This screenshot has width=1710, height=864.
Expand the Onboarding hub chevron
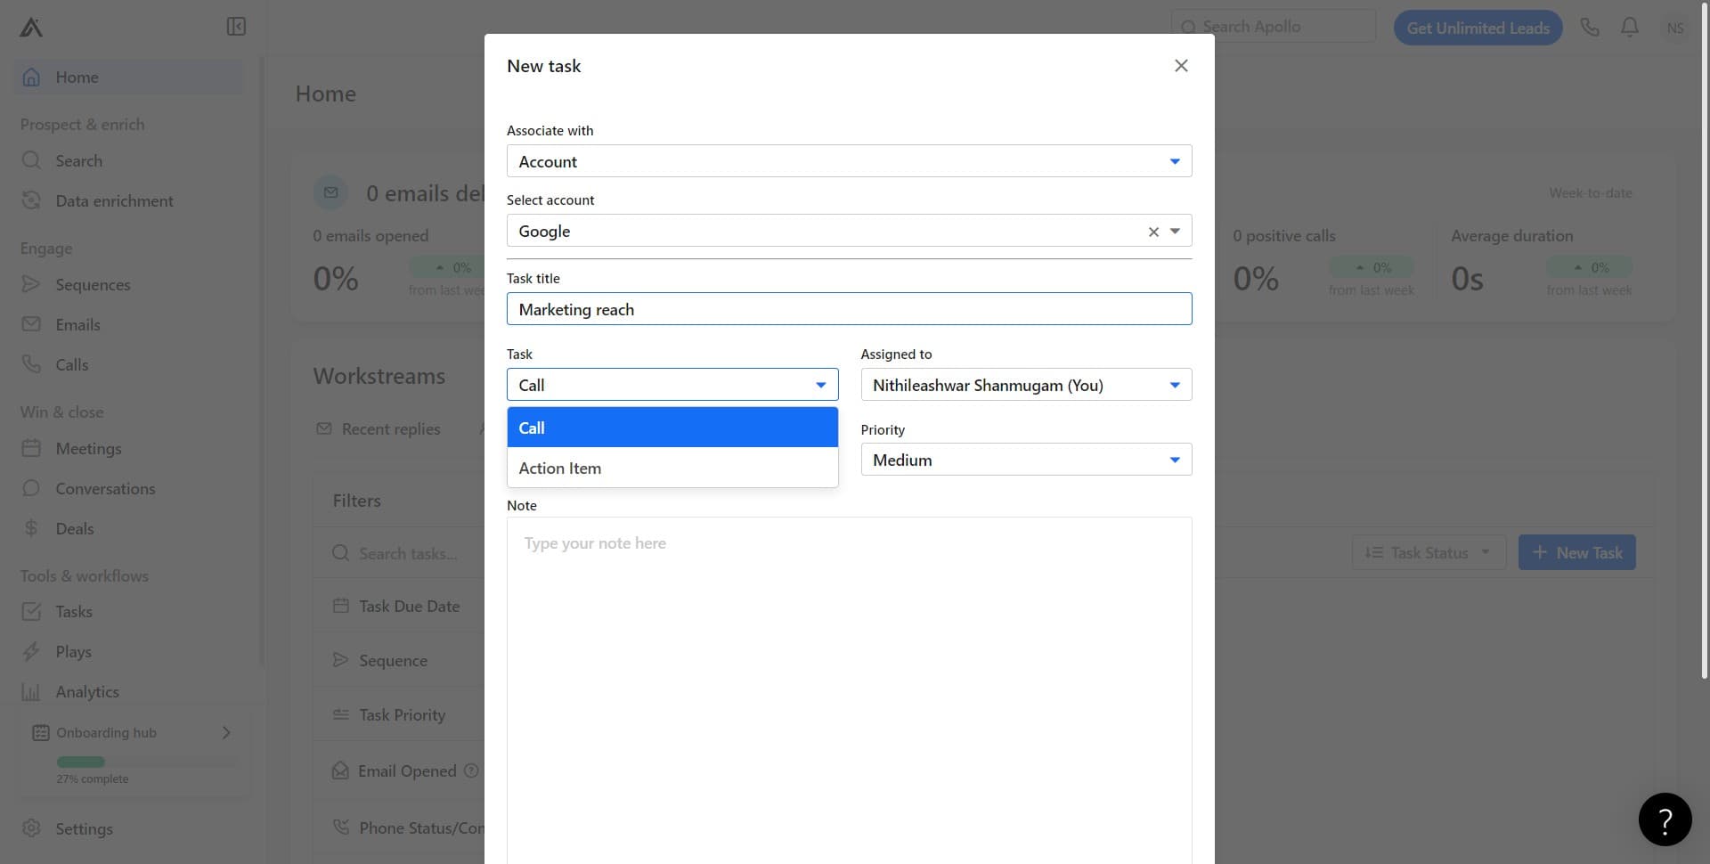coord(226,732)
